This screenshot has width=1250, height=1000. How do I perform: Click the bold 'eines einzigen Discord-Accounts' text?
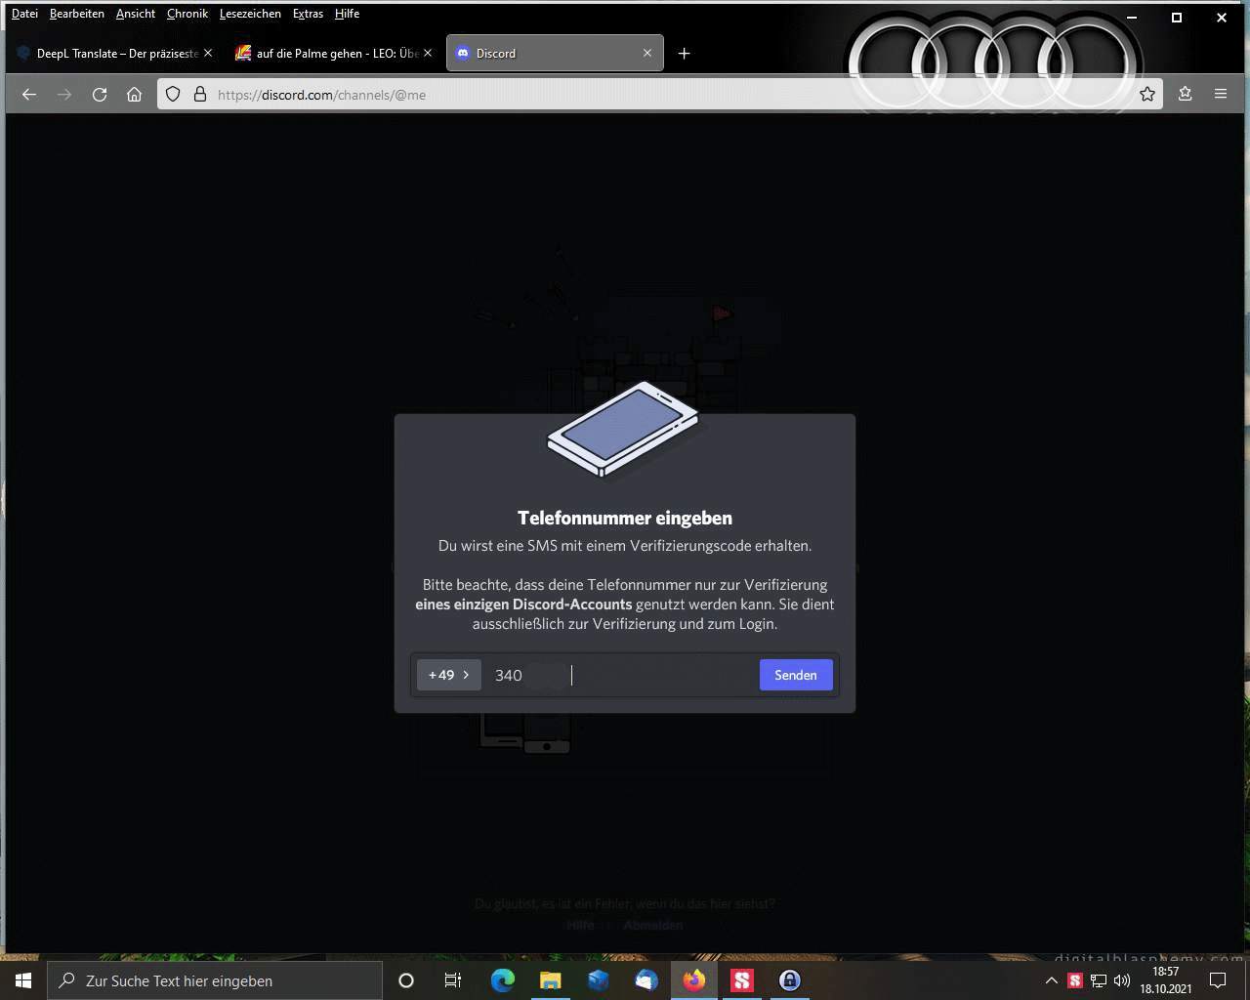coord(523,604)
